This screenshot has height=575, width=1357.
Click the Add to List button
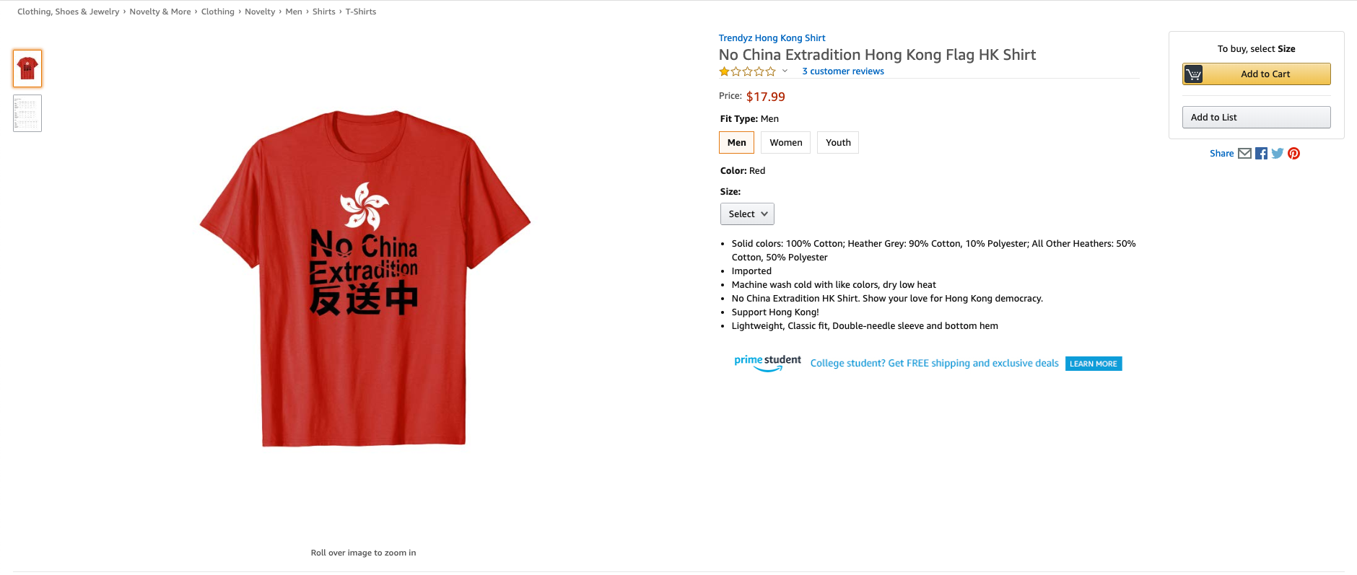(x=1257, y=117)
